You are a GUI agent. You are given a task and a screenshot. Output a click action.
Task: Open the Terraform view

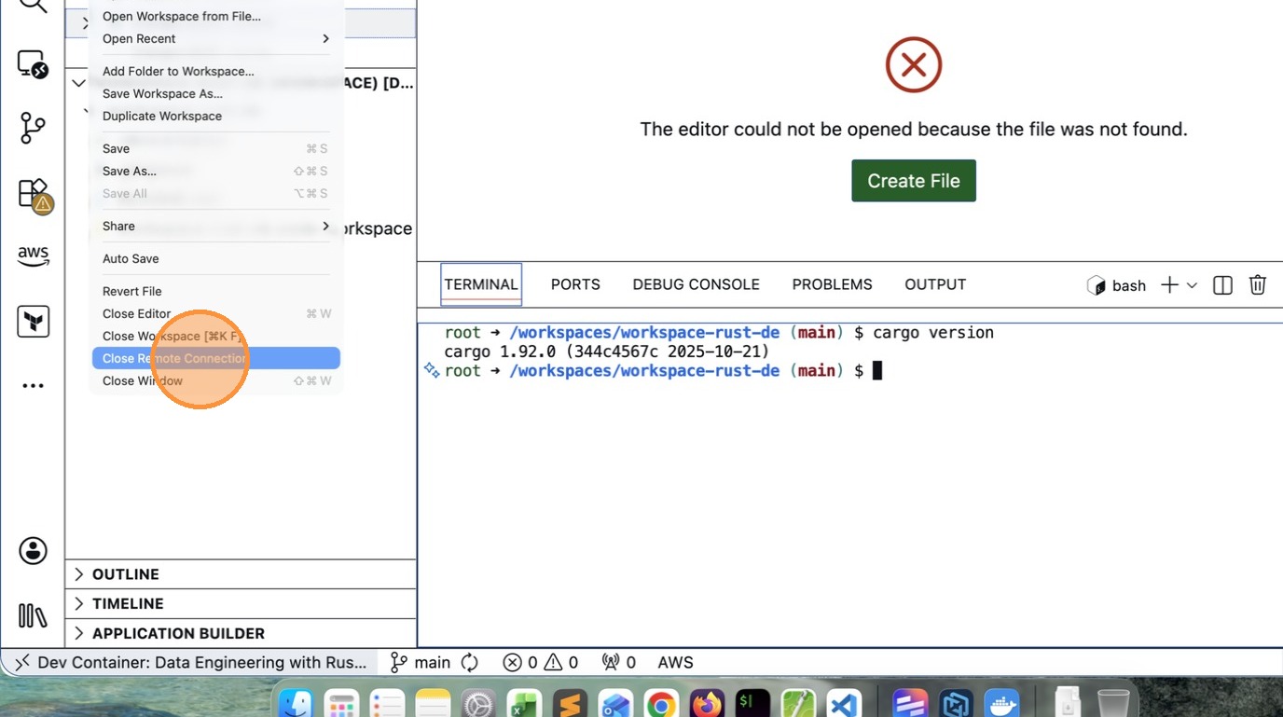coord(33,322)
